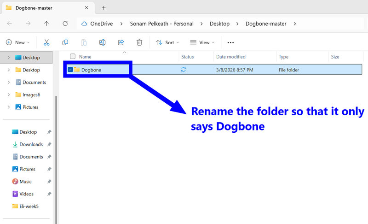Click the Rename icon in toolbar

pyautogui.click(x=102, y=42)
